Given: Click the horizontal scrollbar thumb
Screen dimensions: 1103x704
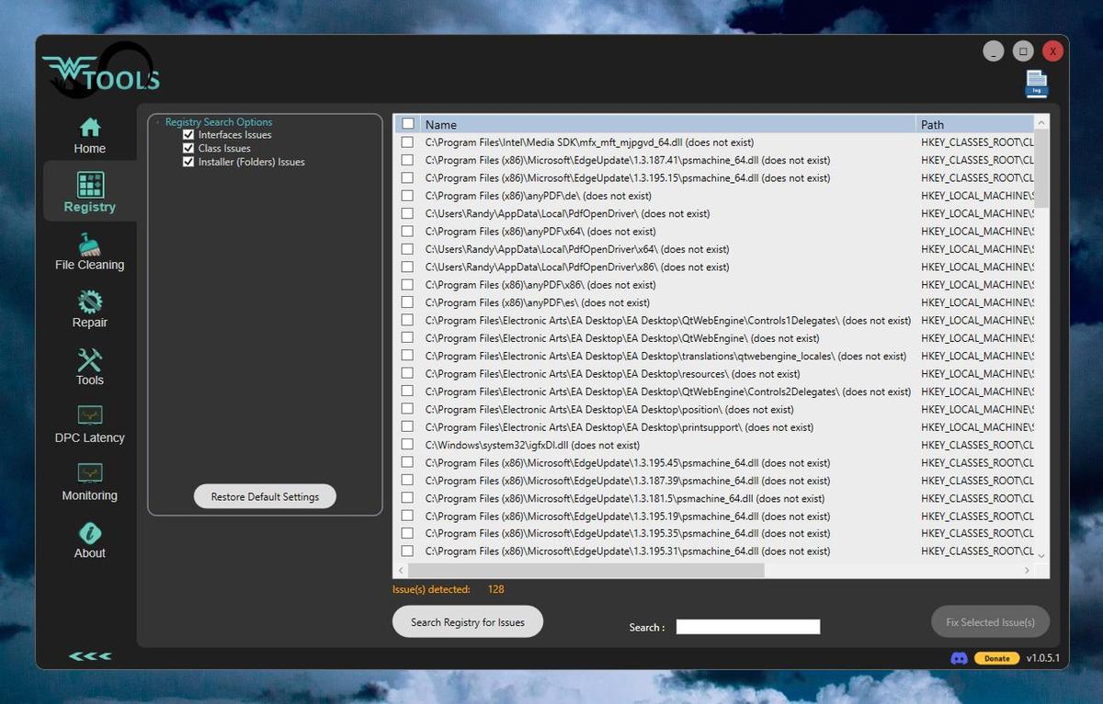Looking at the screenshot, I should pos(585,571).
